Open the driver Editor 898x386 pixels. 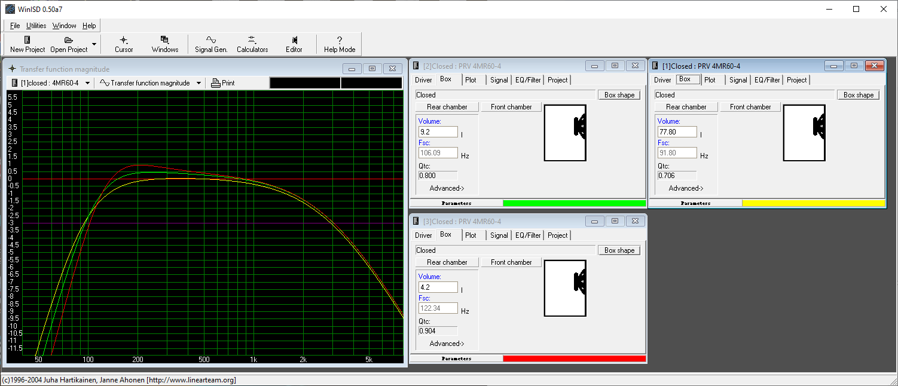tap(294, 44)
